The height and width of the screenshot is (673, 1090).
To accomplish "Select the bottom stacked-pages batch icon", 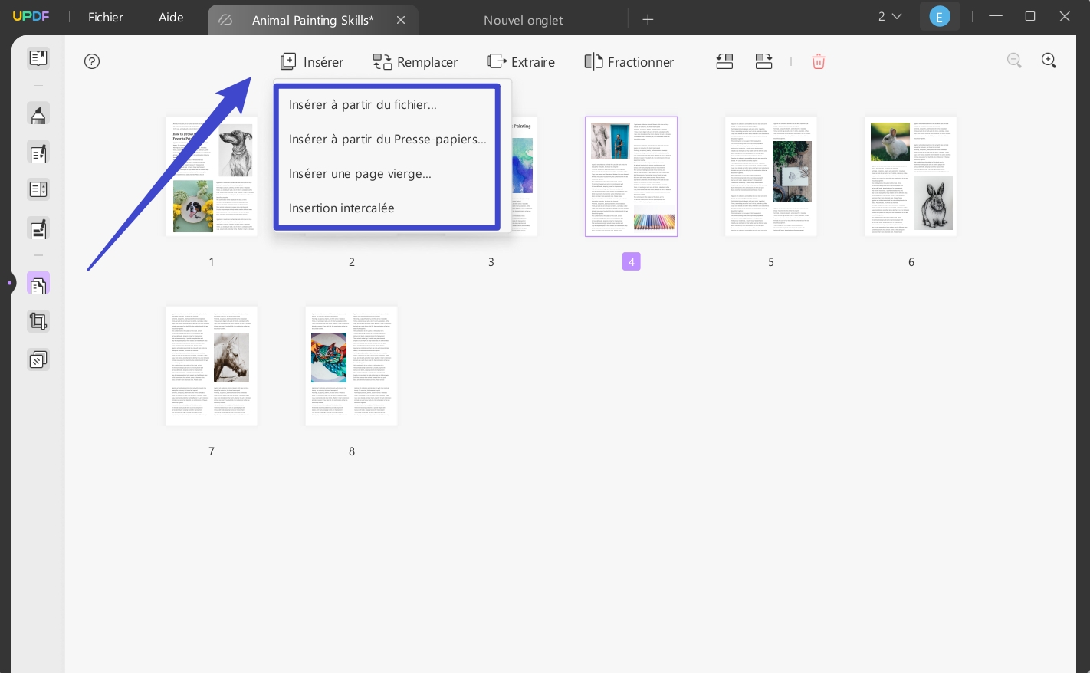I will tap(38, 359).
